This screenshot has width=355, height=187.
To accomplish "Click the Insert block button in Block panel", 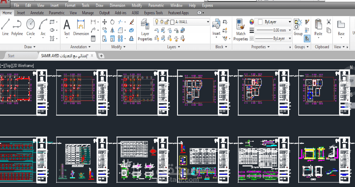I will [216, 27].
